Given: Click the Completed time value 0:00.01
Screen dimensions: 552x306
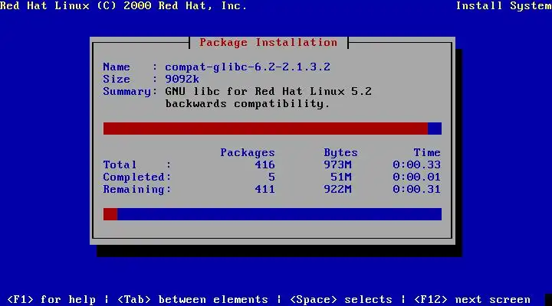Looking at the screenshot, I should click(x=416, y=177).
